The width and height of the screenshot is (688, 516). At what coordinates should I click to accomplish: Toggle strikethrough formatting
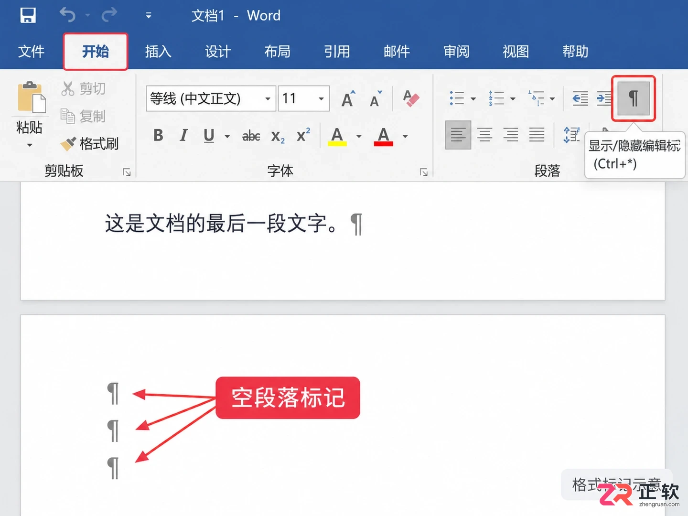coord(251,136)
